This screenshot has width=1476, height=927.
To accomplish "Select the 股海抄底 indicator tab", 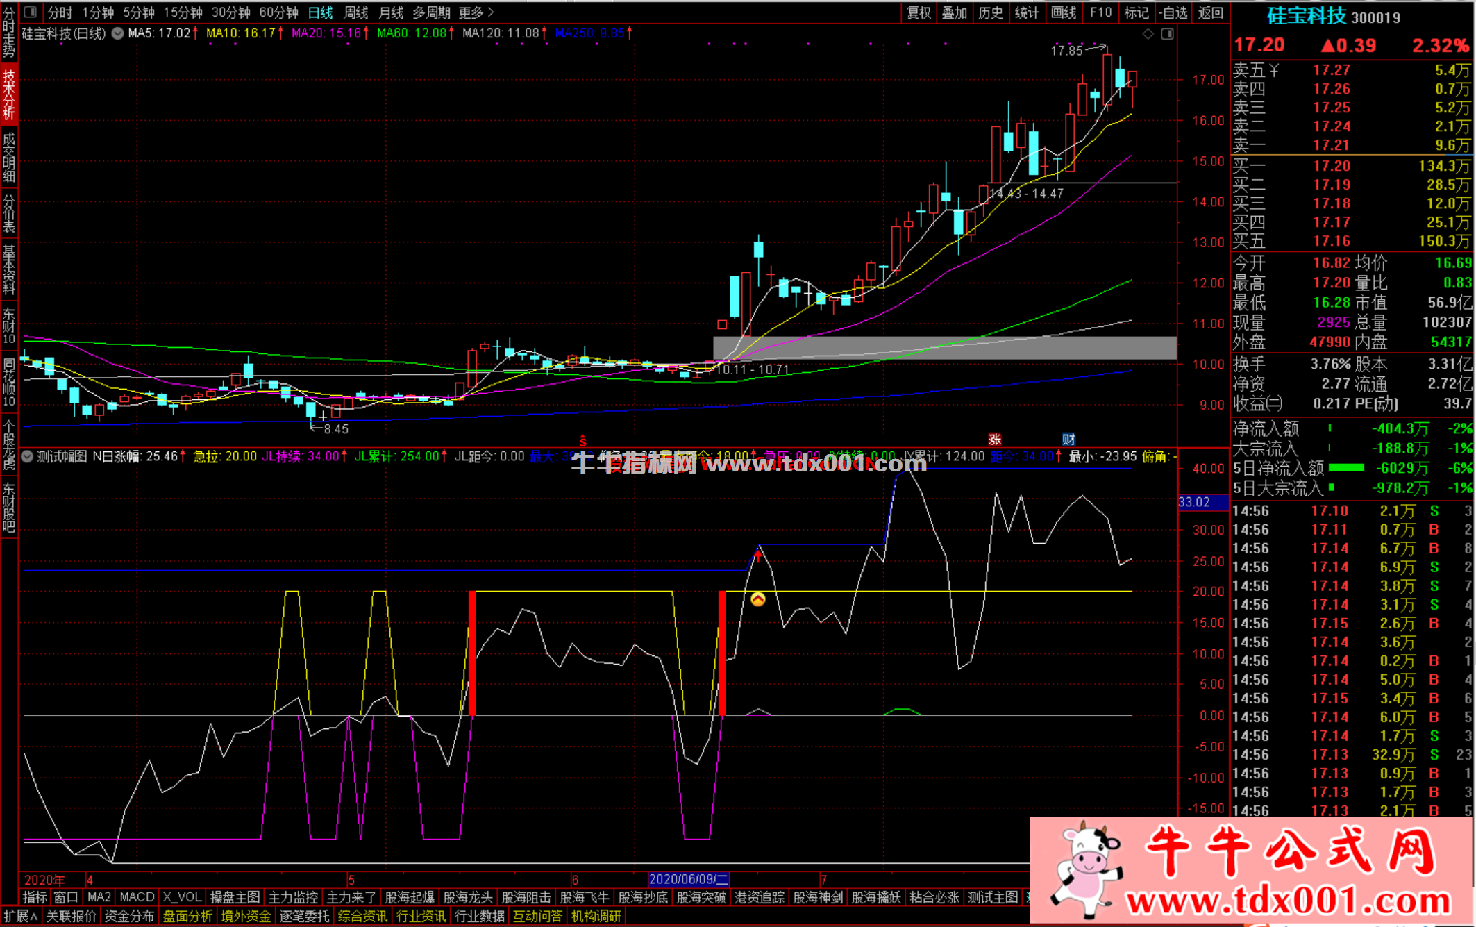I will [x=643, y=897].
